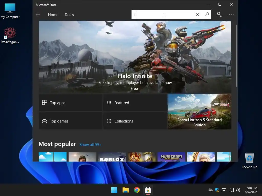262x196 pixels.
Task: Click the network tray icon
Action: tap(232, 190)
